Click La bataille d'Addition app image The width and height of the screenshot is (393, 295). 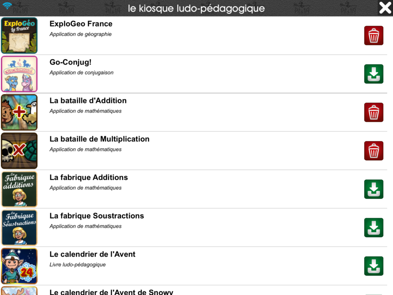(19, 112)
